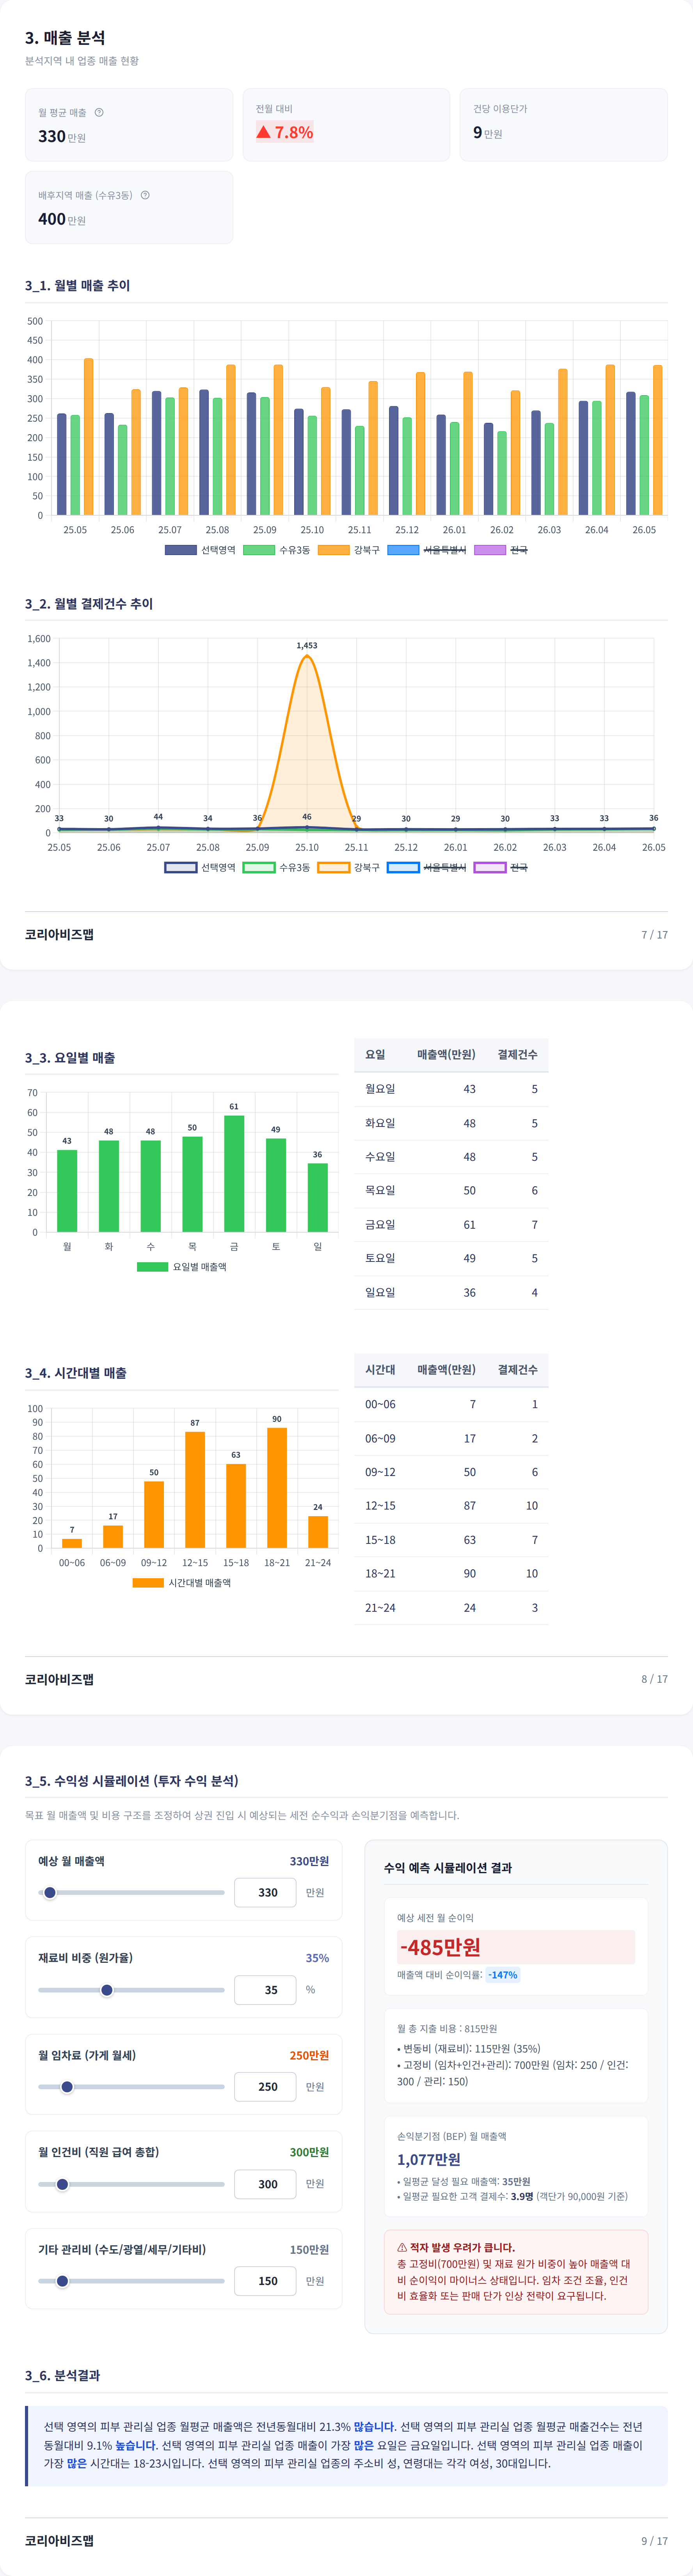Select the 15~18 row in time table
The image size is (693, 2576).
click(x=451, y=1540)
